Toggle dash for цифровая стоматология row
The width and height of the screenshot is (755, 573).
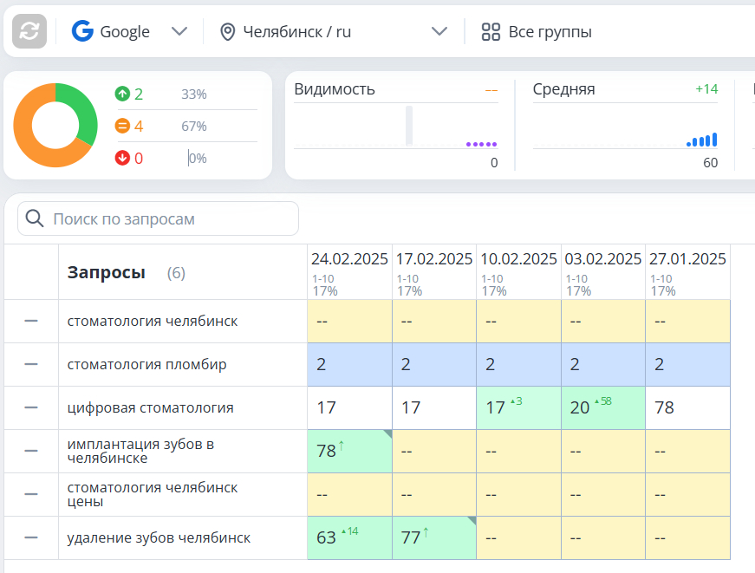tap(31, 407)
